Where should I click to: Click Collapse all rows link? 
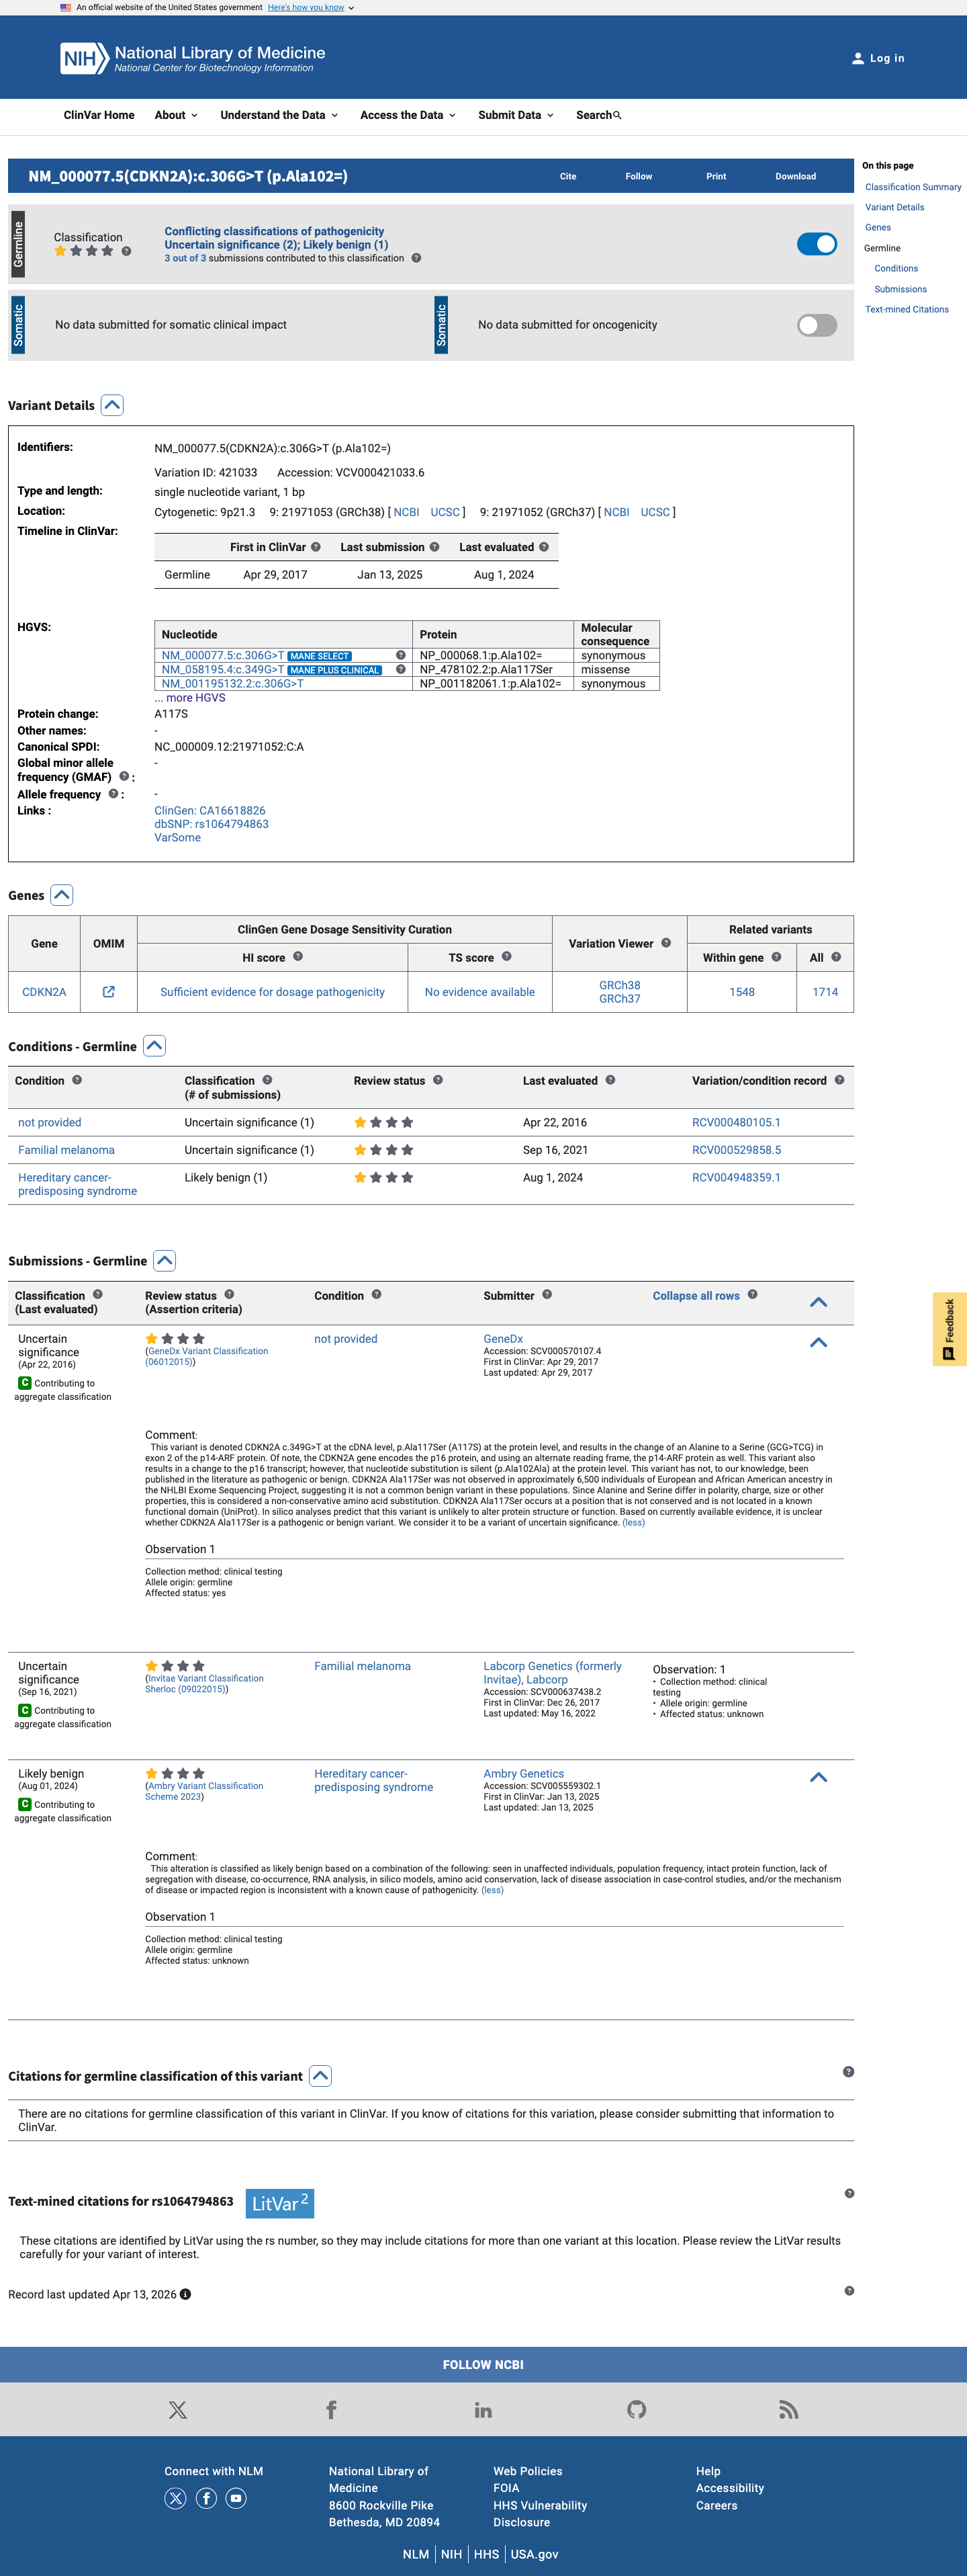[x=695, y=1296]
